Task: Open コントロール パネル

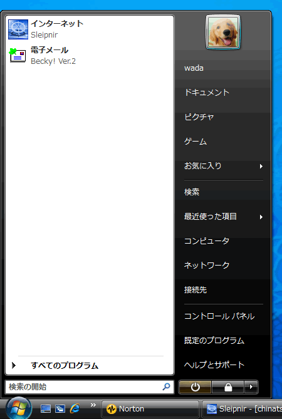Action: coord(219,316)
